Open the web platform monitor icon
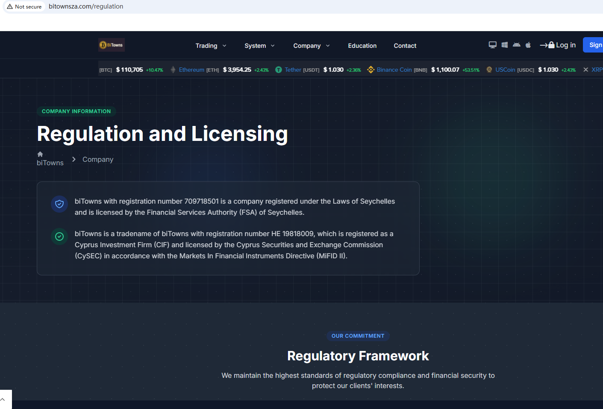 click(492, 45)
